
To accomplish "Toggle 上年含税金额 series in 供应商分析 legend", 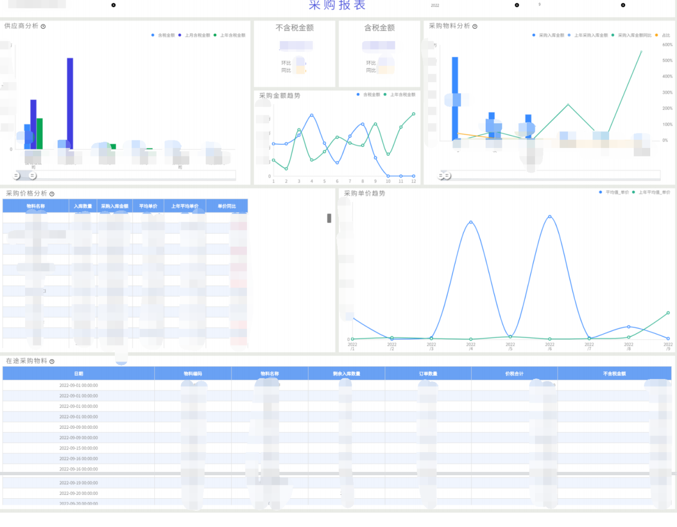I will [229, 35].
